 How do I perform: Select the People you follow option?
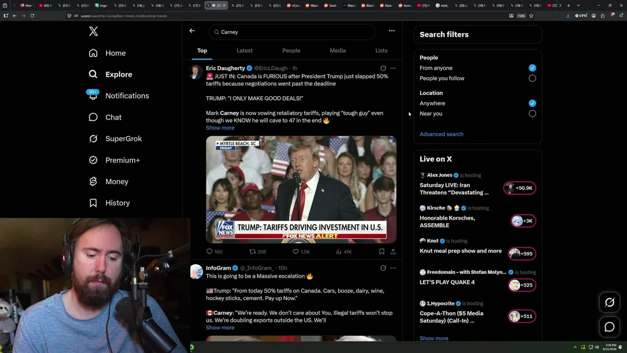532,78
